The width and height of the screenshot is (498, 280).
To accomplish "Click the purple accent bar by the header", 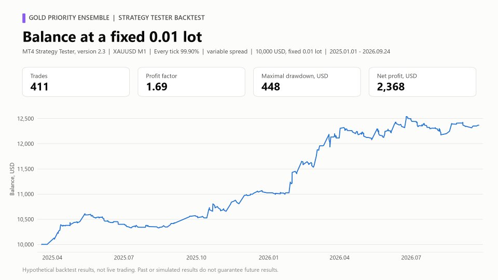I will coord(24,18).
